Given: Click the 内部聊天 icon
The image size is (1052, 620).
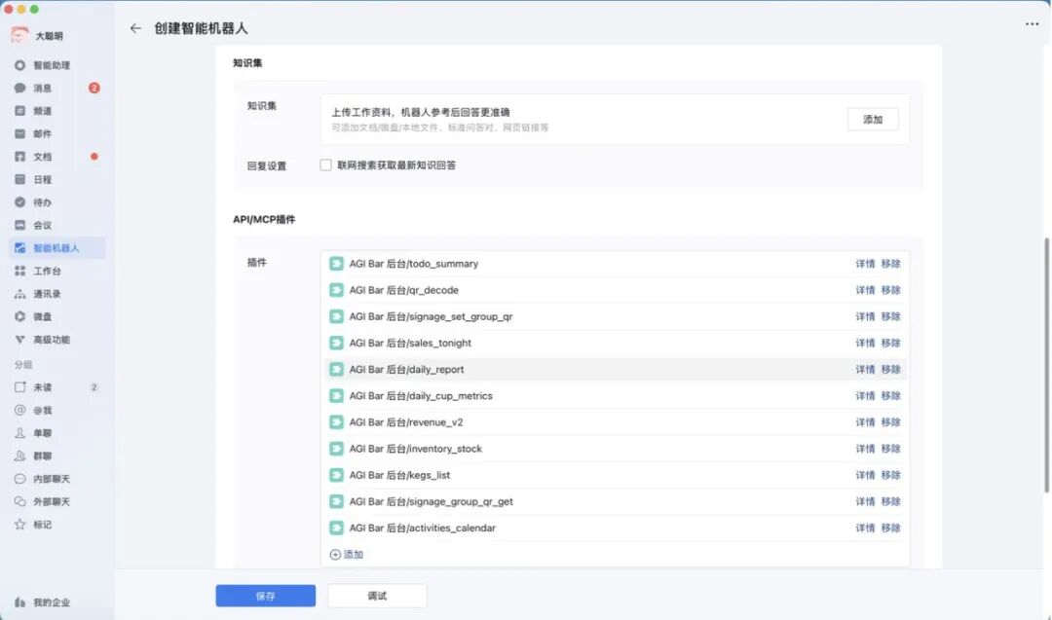Looking at the screenshot, I should click(x=20, y=479).
